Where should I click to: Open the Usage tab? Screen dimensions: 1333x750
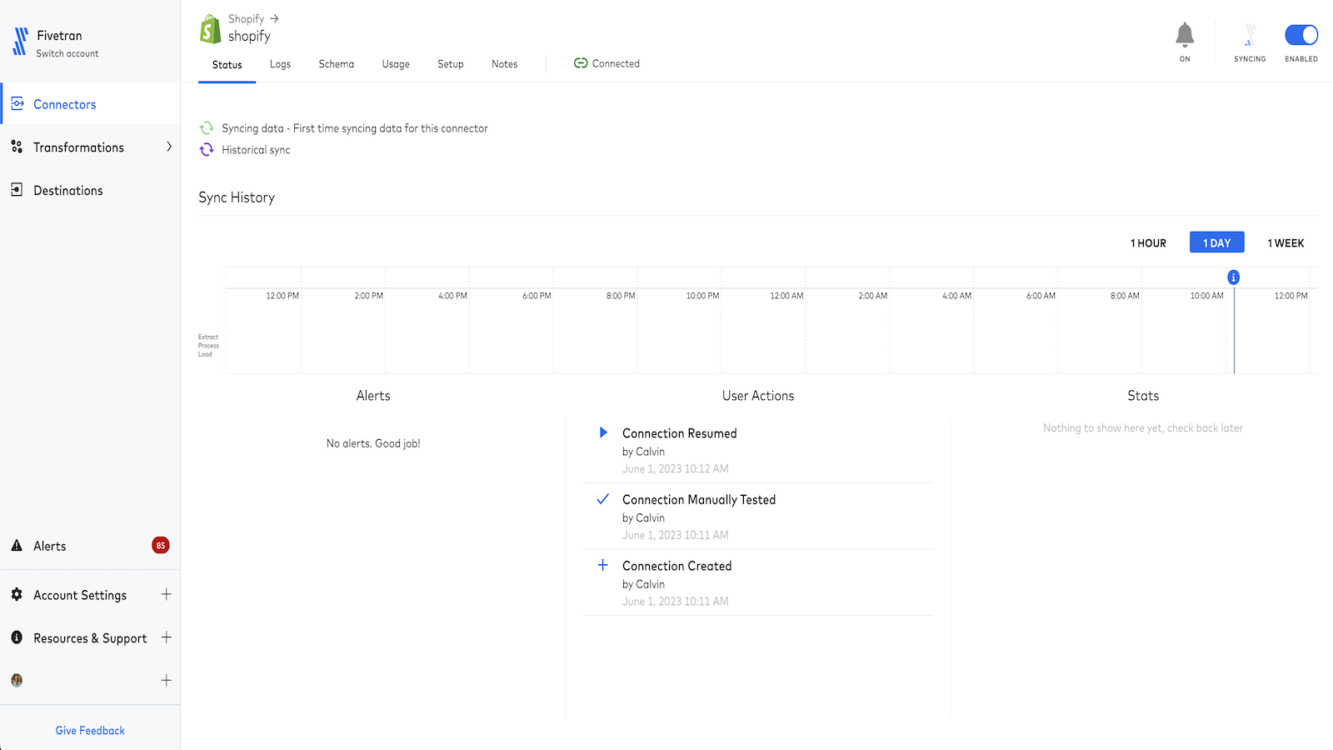point(396,64)
